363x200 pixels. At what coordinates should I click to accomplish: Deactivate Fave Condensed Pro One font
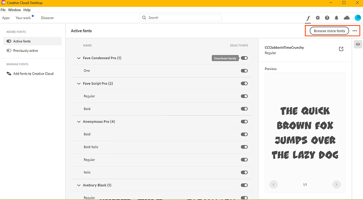(x=244, y=71)
